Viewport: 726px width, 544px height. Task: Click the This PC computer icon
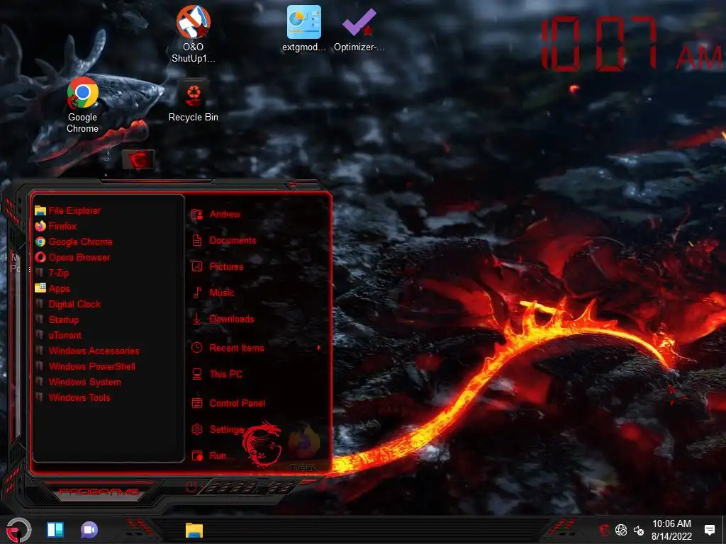pos(197,374)
